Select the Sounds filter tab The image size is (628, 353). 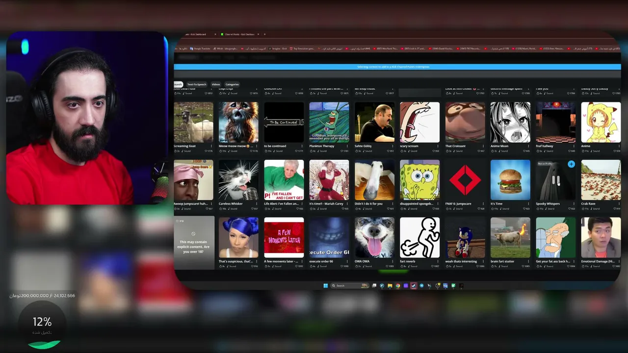click(x=178, y=84)
